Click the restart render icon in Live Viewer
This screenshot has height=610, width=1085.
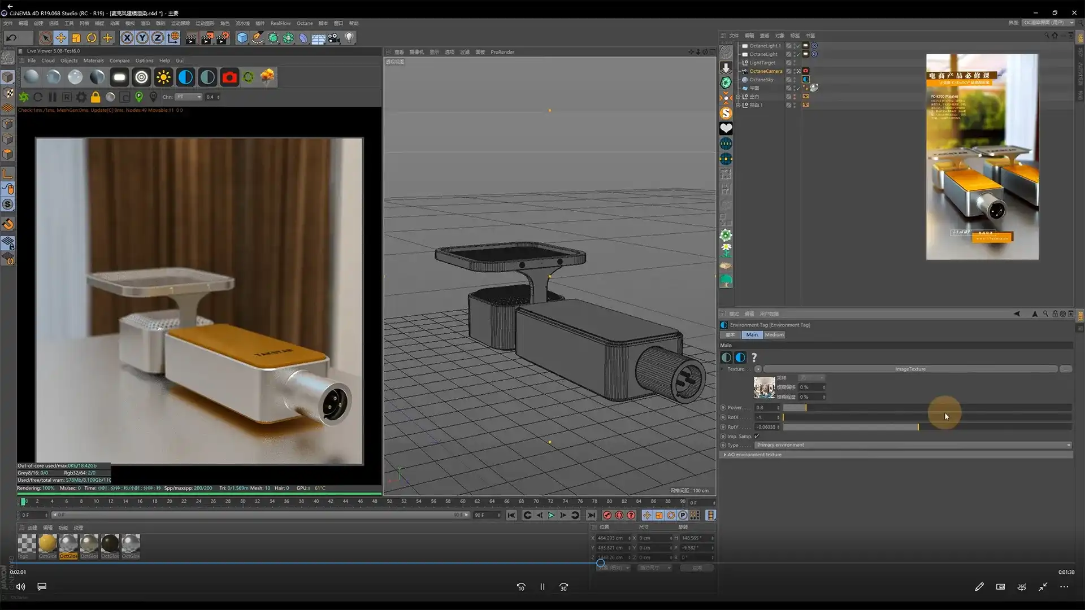click(38, 97)
